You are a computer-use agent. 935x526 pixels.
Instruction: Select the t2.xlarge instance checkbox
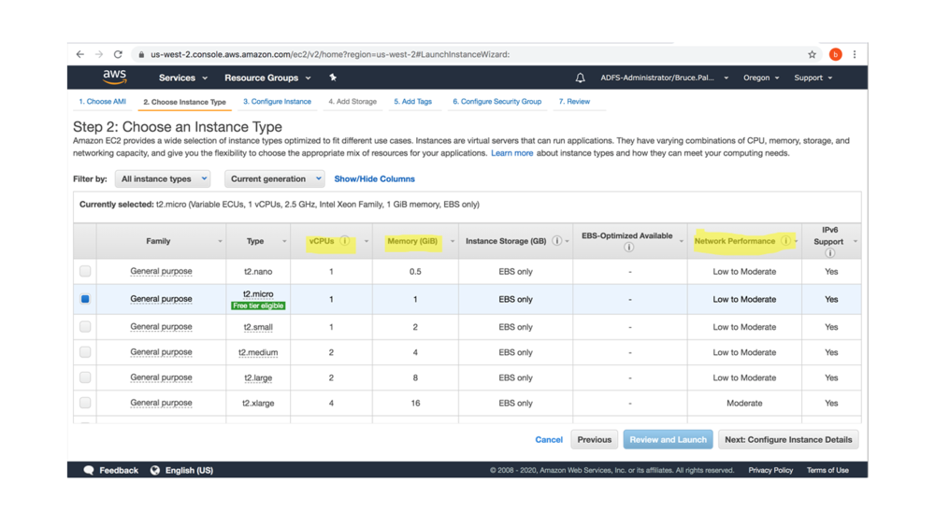point(85,403)
